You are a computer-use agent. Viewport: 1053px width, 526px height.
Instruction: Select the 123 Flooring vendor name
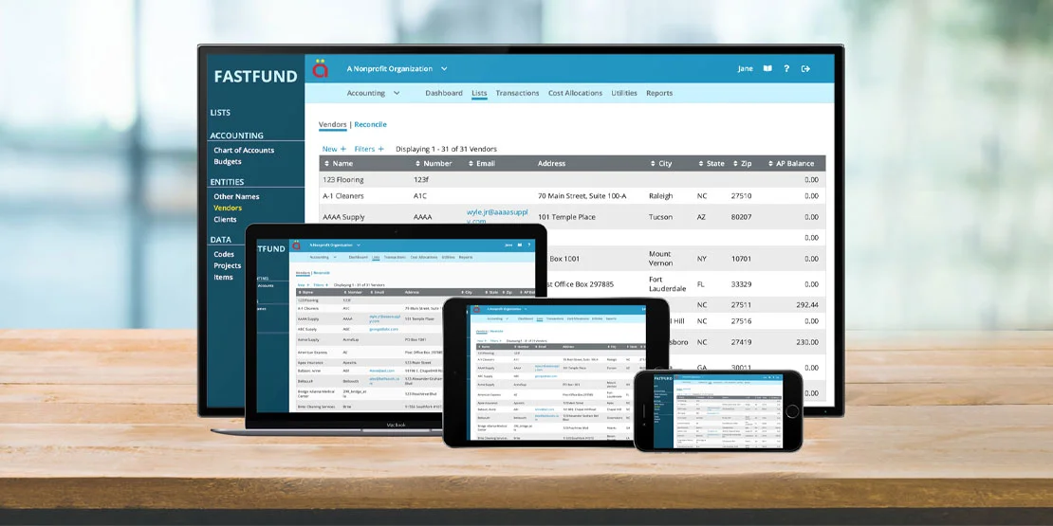tap(343, 180)
